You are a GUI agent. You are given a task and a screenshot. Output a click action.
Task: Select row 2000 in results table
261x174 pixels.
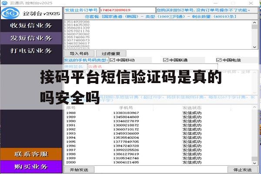click(x=158, y=162)
